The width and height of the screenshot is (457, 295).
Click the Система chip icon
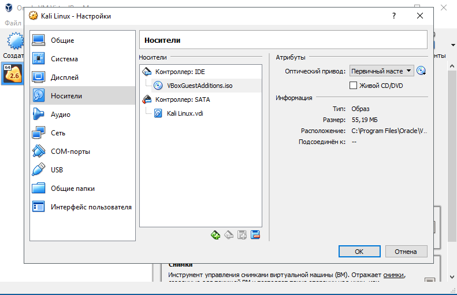(x=39, y=58)
